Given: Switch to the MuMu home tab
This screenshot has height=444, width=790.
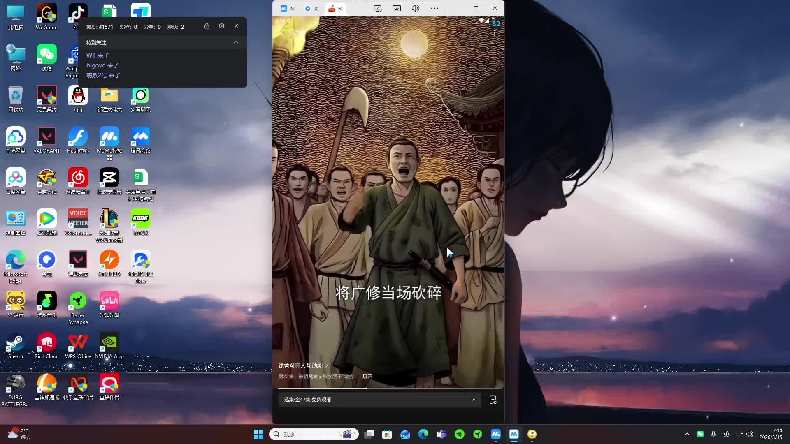Looking at the screenshot, I should click(288, 9).
